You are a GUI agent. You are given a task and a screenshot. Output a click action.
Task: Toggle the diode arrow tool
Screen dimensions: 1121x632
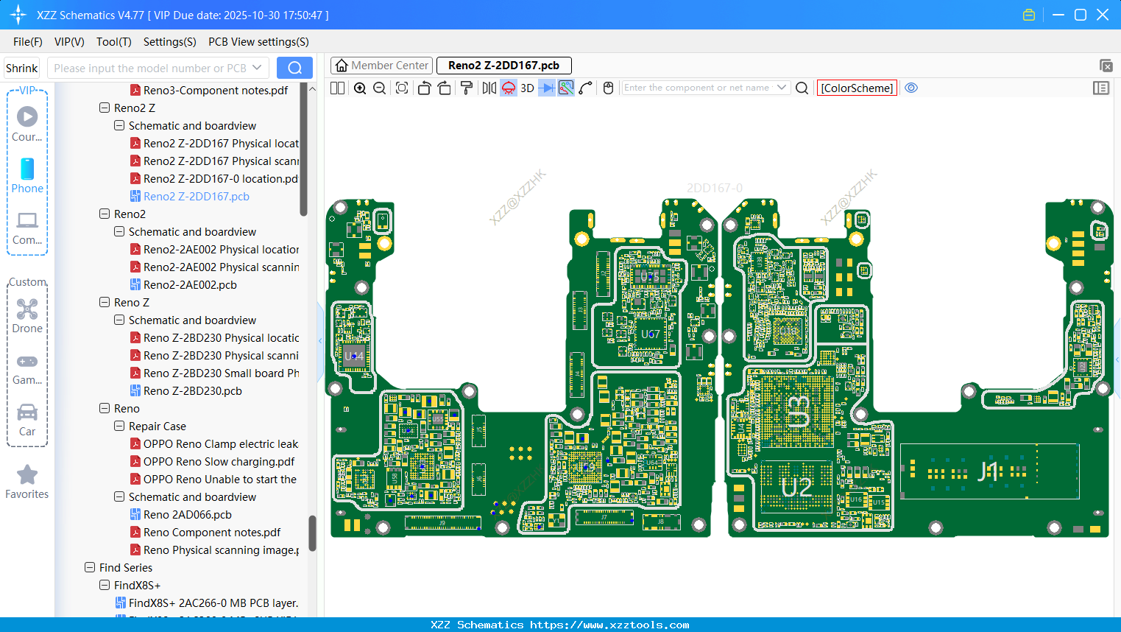click(x=547, y=88)
